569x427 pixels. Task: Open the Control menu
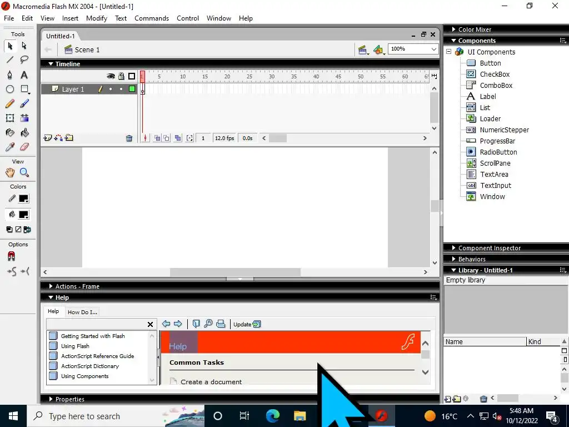[188, 18]
